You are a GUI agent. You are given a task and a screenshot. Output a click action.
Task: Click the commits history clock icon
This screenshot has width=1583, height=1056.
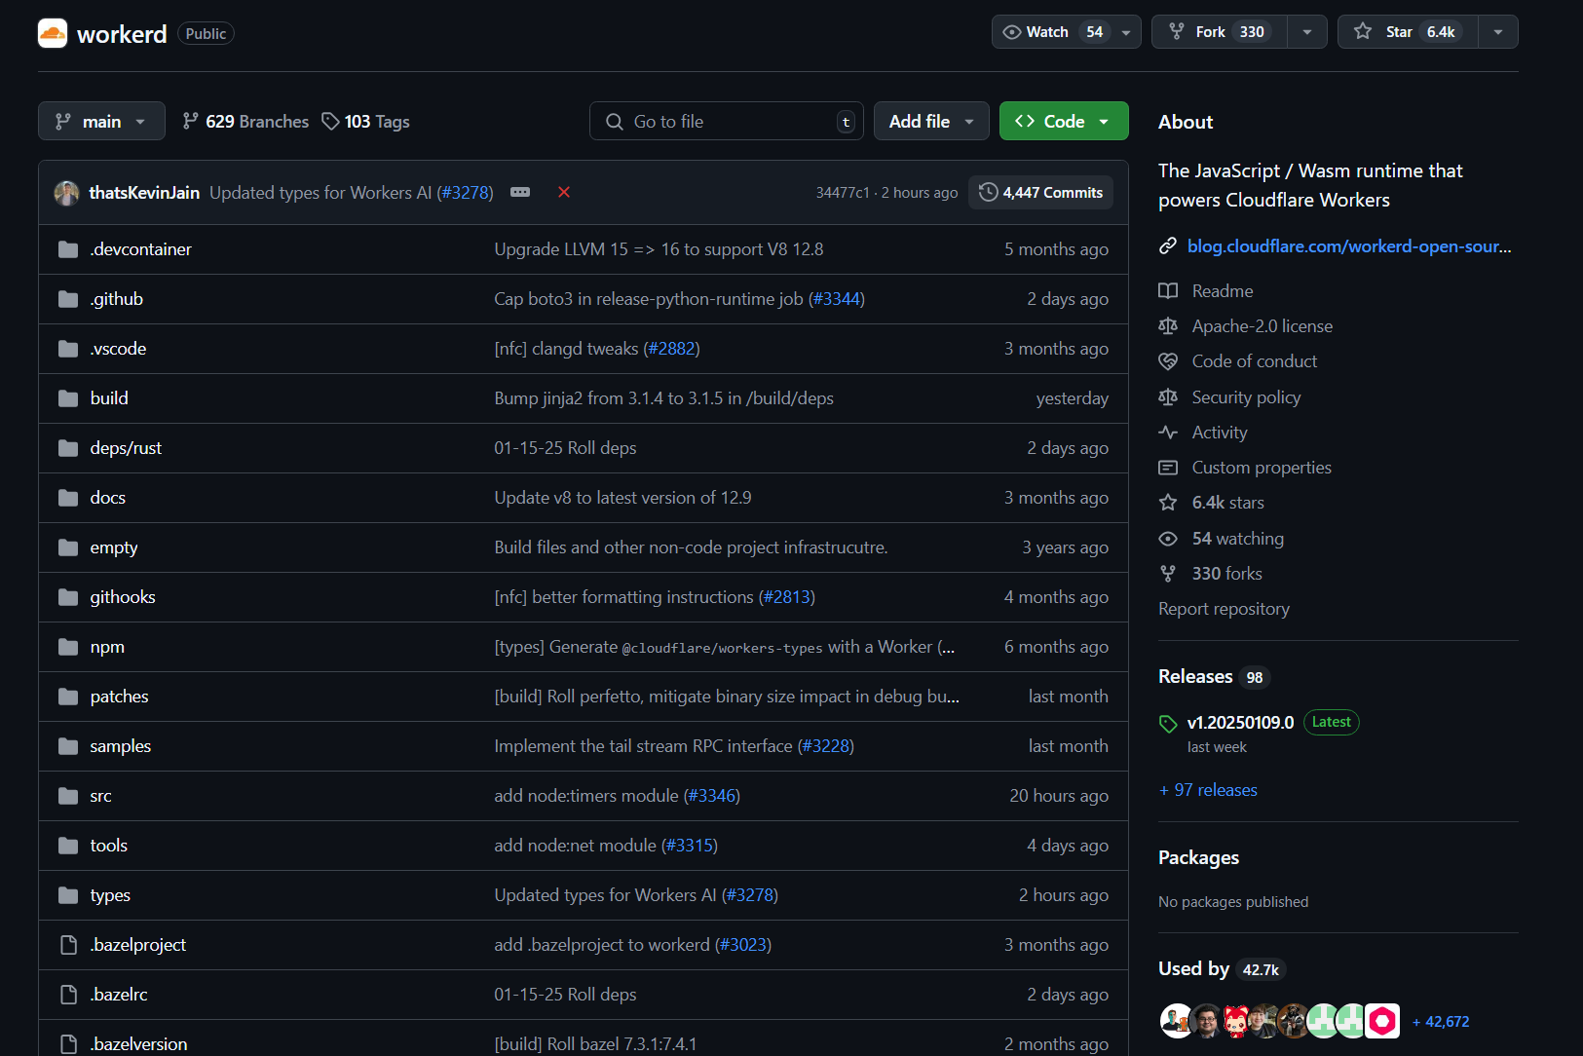988,192
